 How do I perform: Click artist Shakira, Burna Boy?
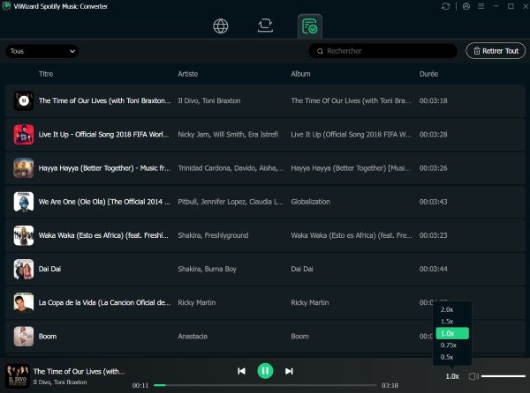click(x=207, y=269)
